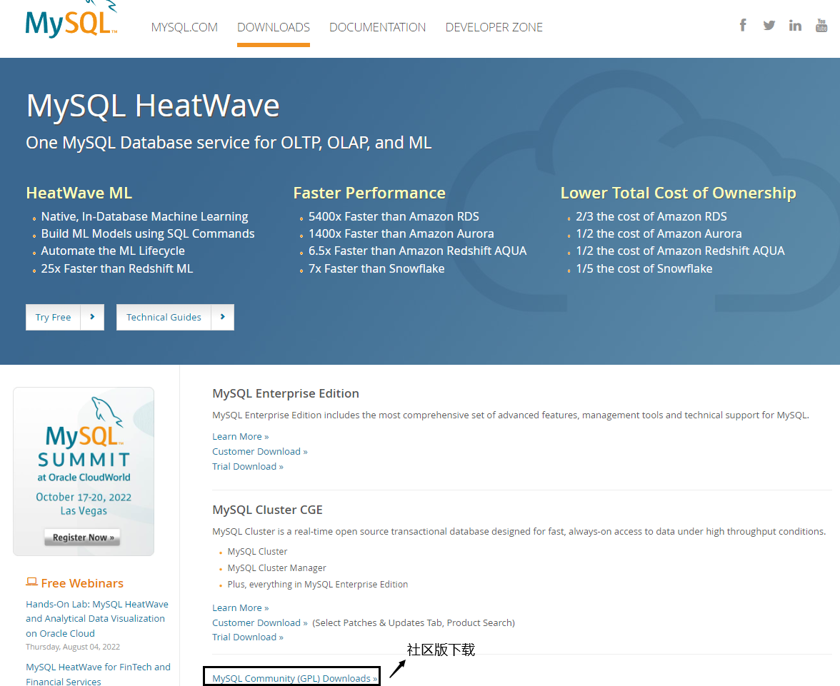Viewport: 840px width, 686px height.
Task: Click '5400x Faster than Amazon RDS' text
Action: click(394, 216)
